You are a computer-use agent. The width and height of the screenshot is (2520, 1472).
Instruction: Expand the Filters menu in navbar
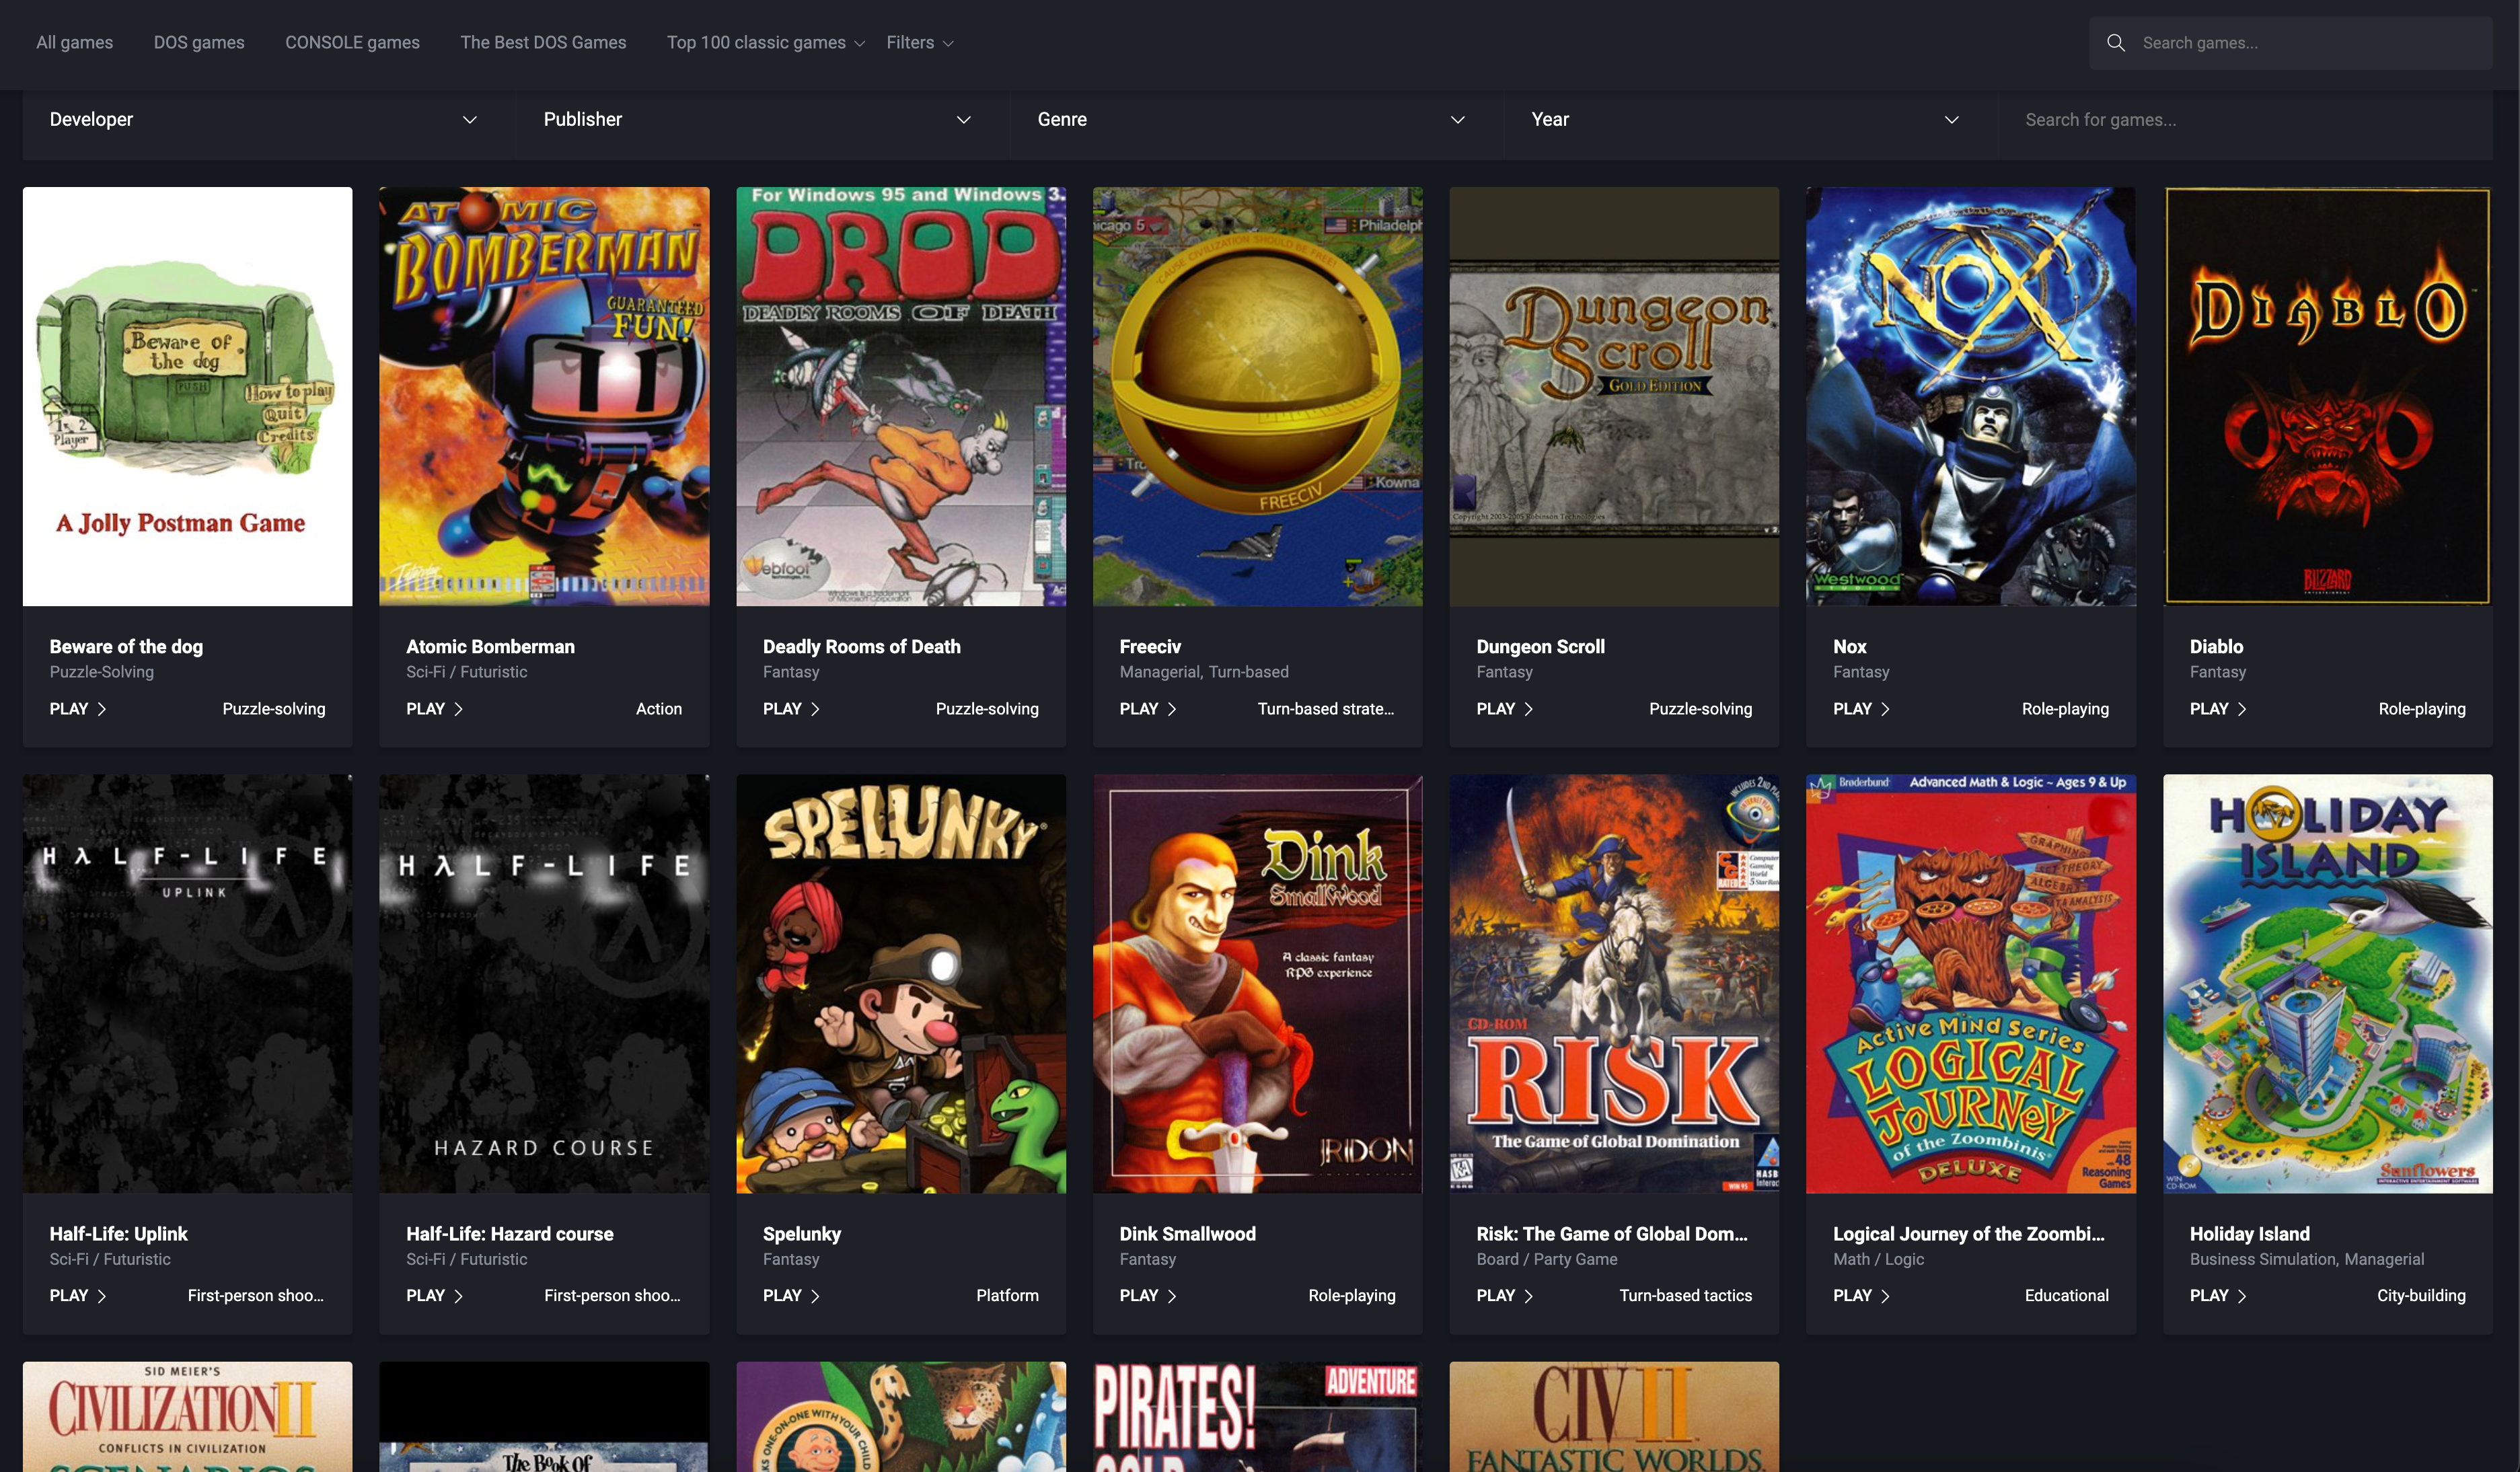tap(919, 43)
